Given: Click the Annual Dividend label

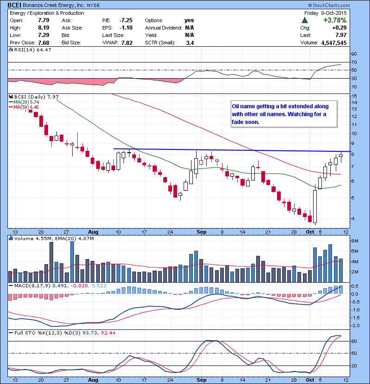Looking at the screenshot, I should coord(163,28).
